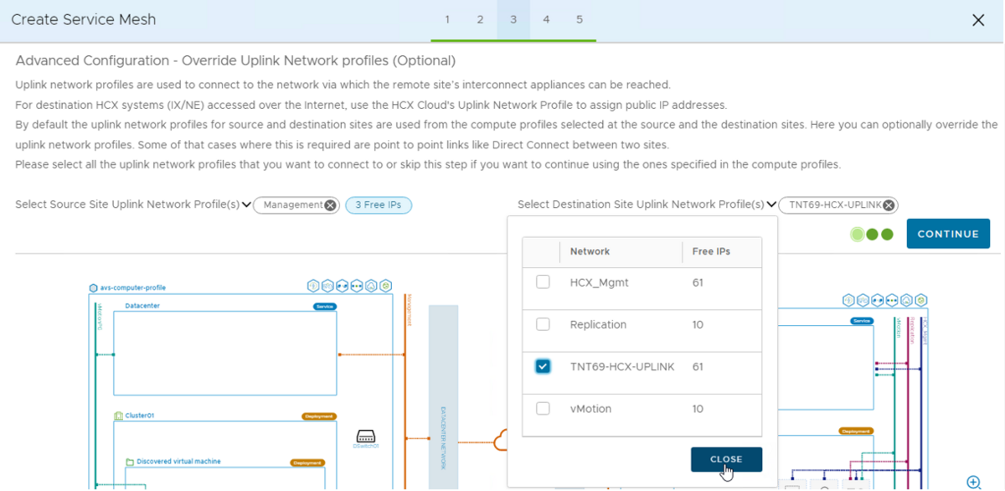Viewport: 1005px width, 491px height.
Task: Go to wizard step 1
Action: tap(447, 19)
